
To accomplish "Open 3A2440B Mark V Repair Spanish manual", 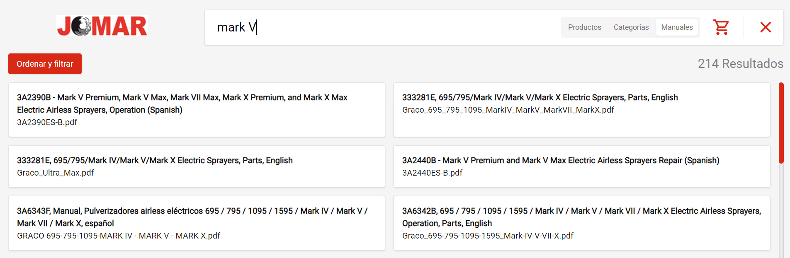I will [x=582, y=166].
